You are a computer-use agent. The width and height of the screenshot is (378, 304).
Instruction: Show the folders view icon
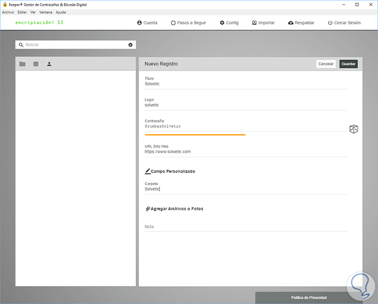point(23,64)
